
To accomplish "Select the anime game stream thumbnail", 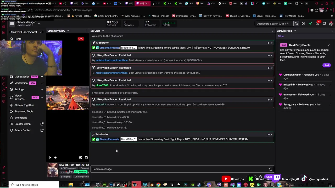I will [x=68, y=98].
